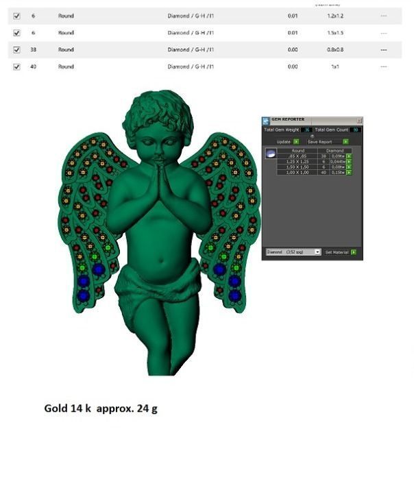The width and height of the screenshot is (414, 490).
Task: Click green arrow for 1.50 X 1.50 gems
Action: tap(349, 167)
